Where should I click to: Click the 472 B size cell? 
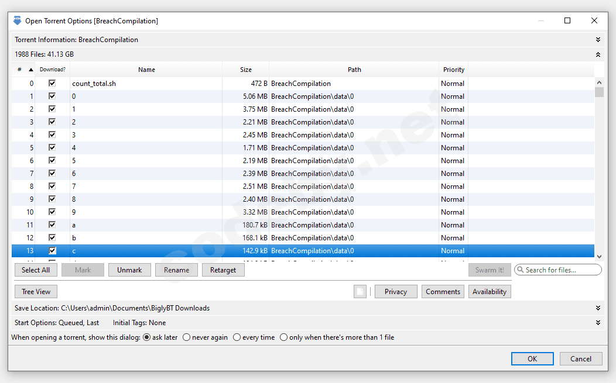(x=259, y=84)
